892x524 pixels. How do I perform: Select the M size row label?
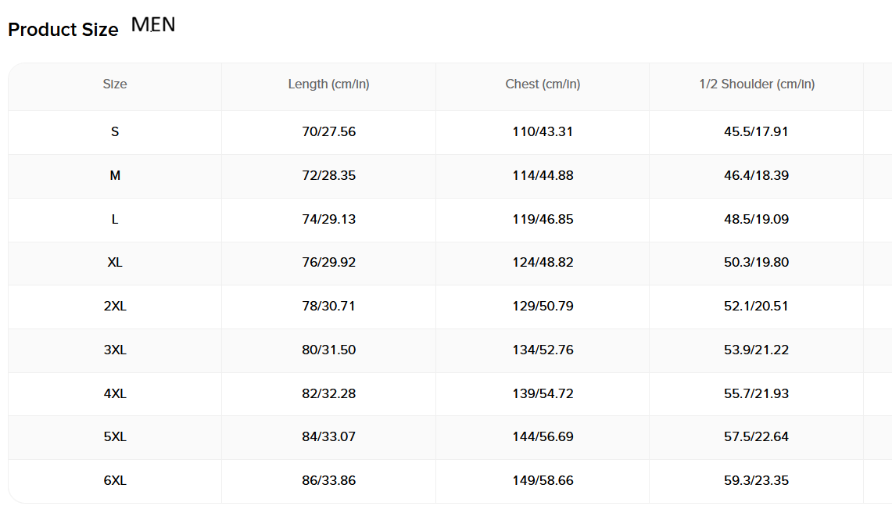pyautogui.click(x=115, y=176)
